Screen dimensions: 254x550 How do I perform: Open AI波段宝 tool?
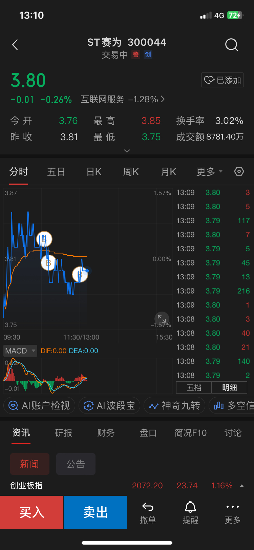click(x=109, y=405)
